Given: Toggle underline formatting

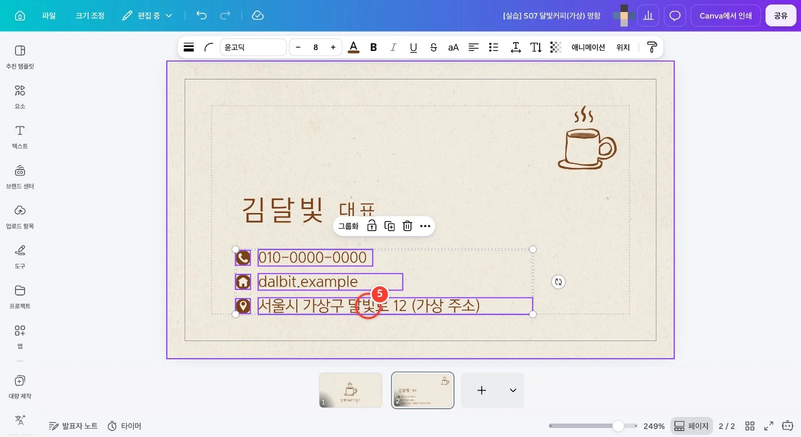Looking at the screenshot, I should 414,47.
